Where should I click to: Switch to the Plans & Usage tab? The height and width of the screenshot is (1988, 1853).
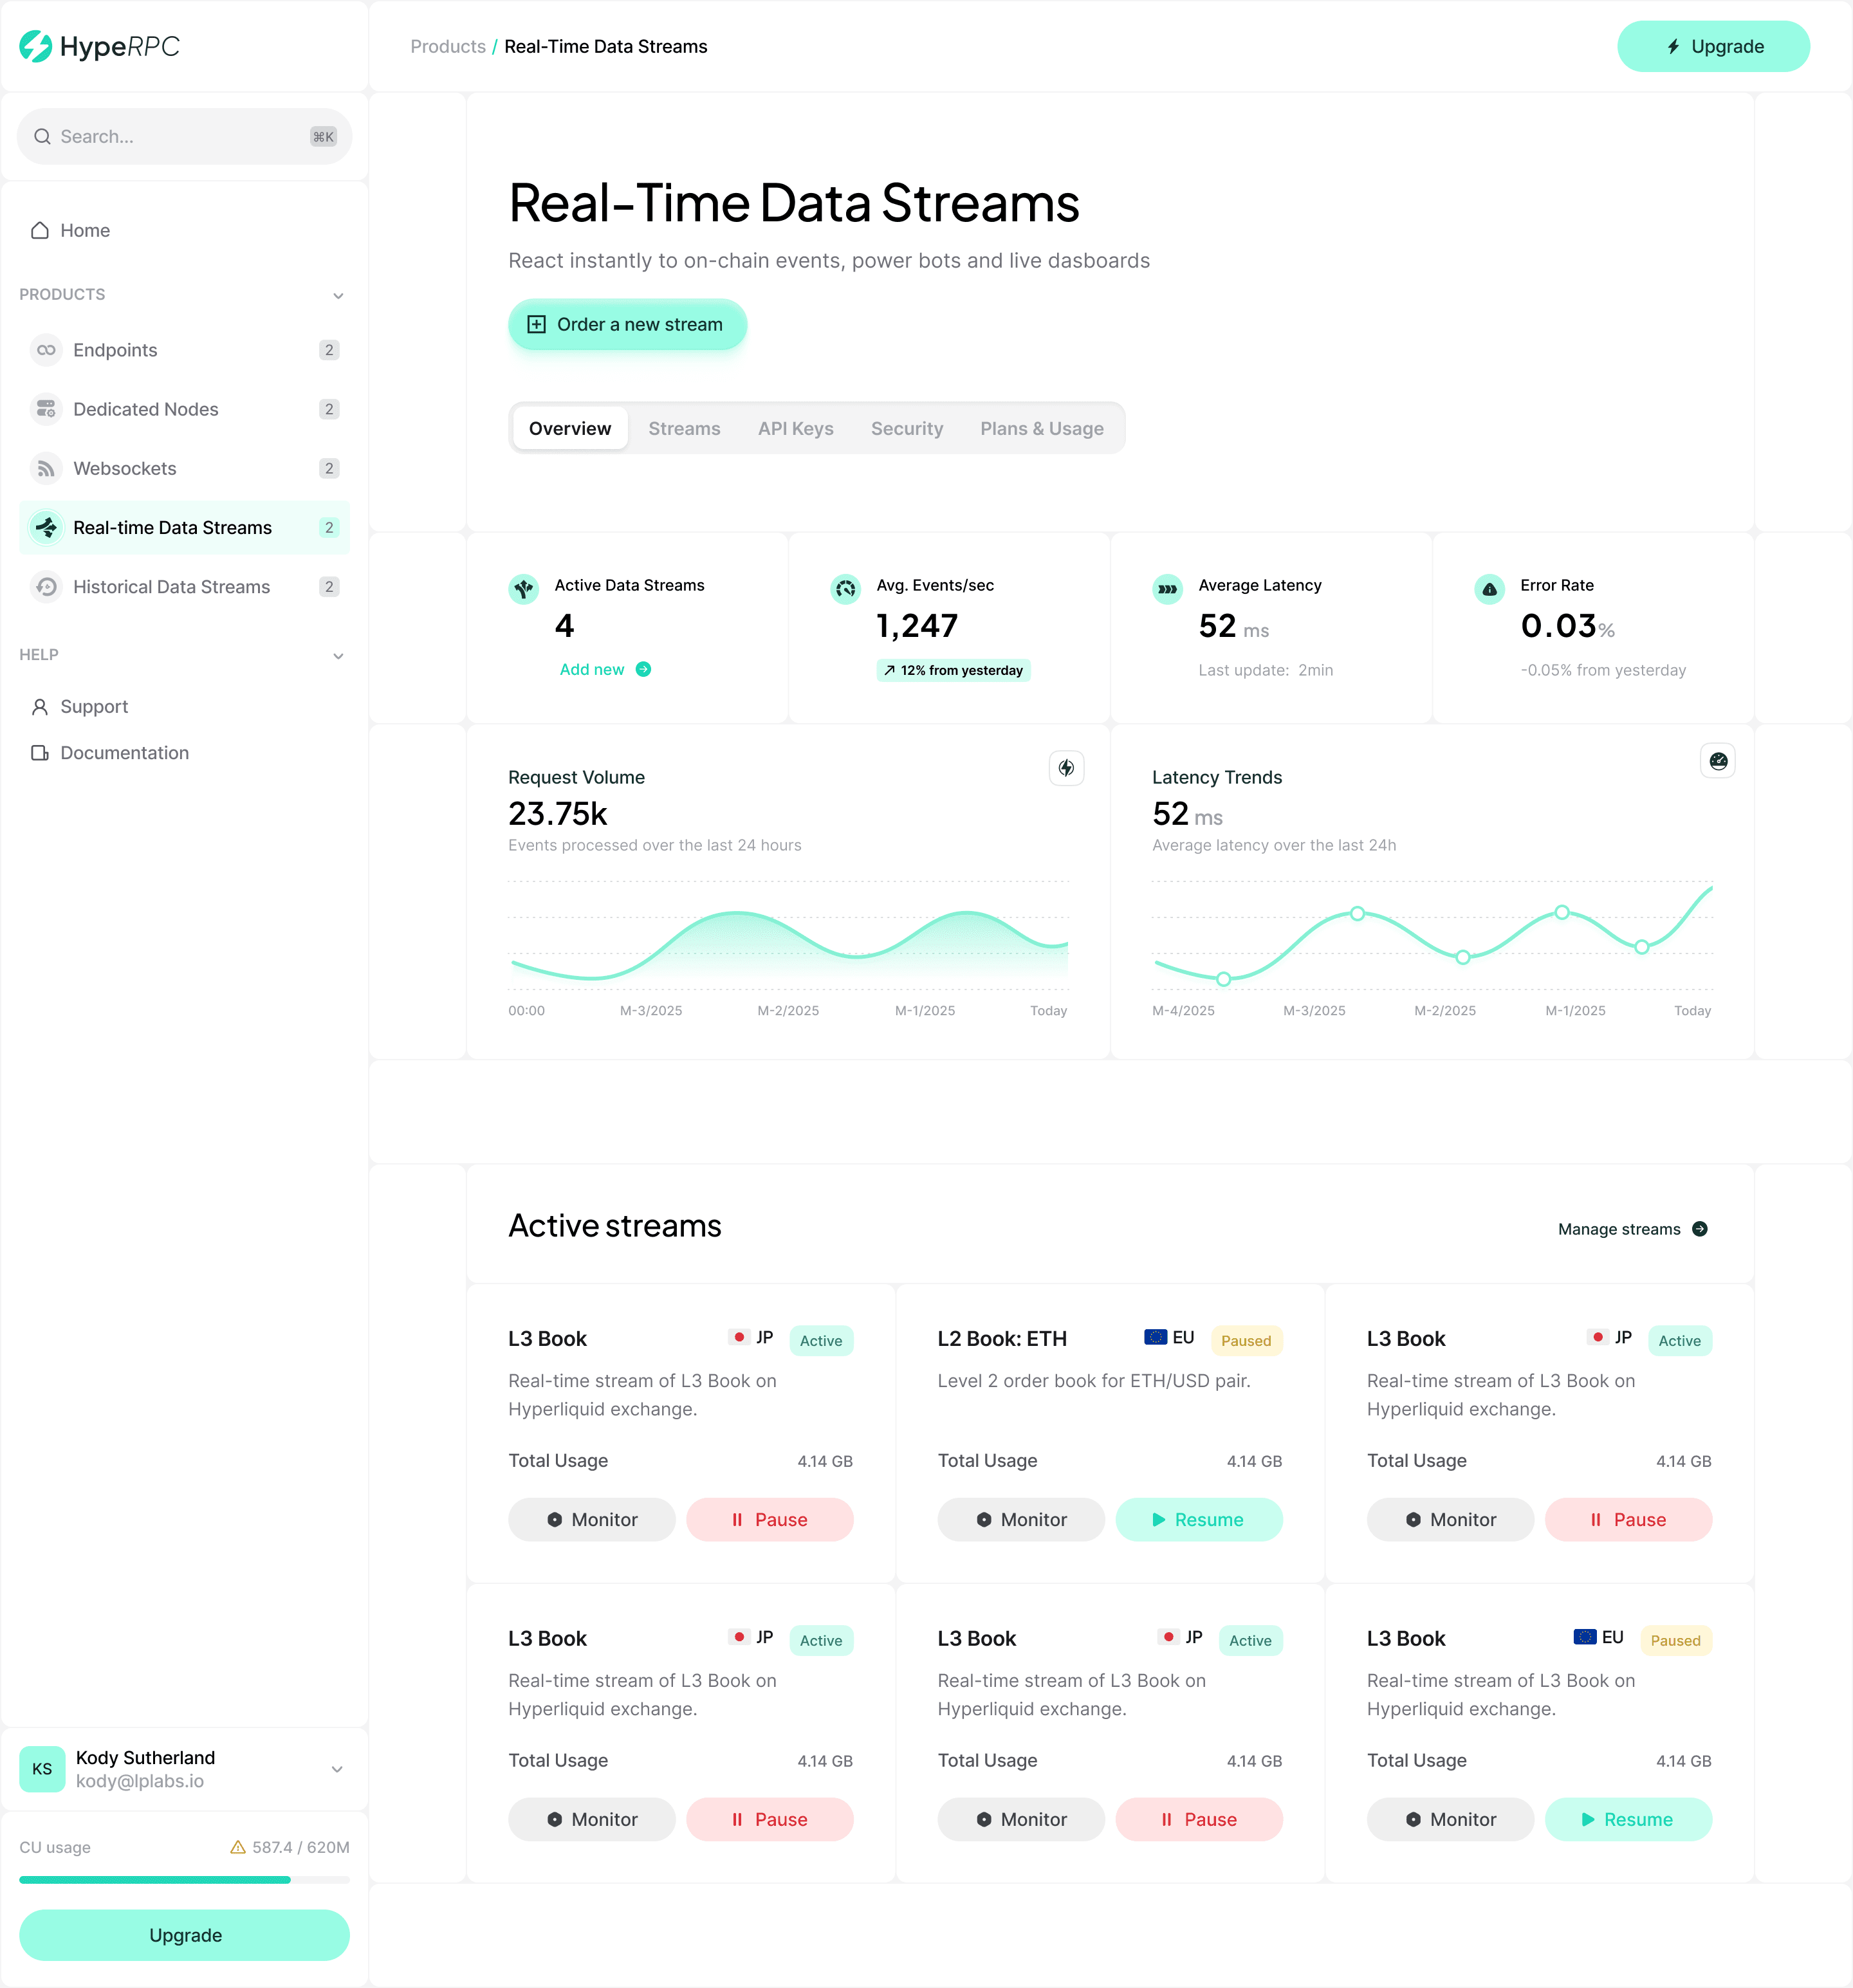[x=1041, y=428]
